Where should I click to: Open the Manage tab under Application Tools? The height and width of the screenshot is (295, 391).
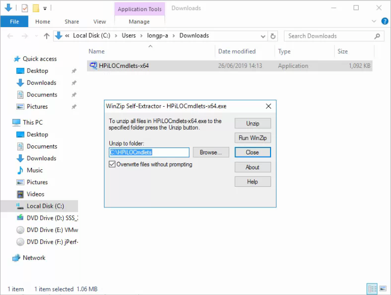click(139, 22)
